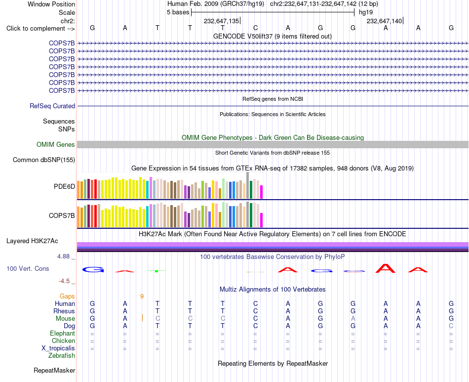Click the faded 'C' ending Dog row

(x=451, y=326)
